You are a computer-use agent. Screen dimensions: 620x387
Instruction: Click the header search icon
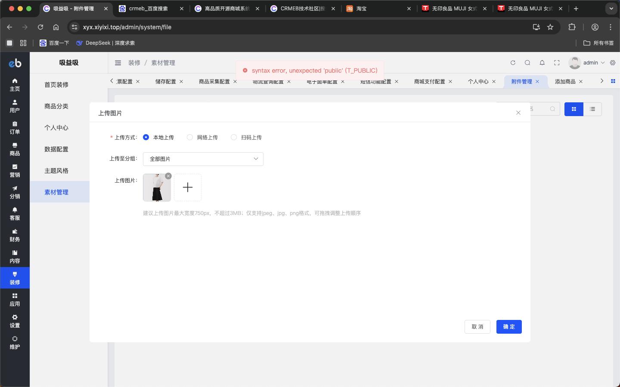tap(527, 63)
